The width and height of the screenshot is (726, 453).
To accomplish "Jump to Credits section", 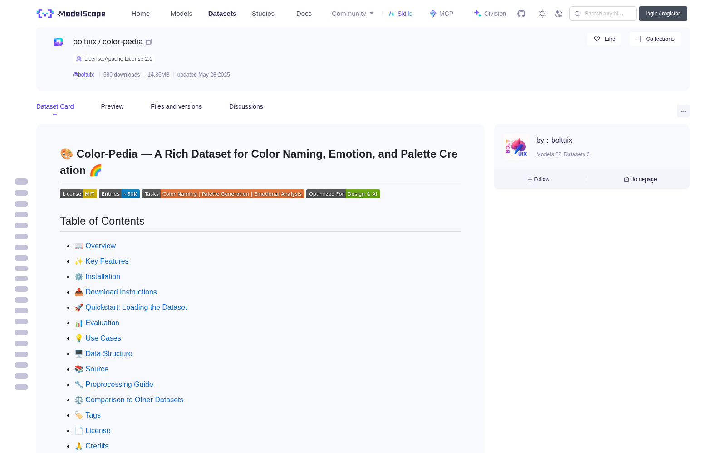I will (97, 446).
